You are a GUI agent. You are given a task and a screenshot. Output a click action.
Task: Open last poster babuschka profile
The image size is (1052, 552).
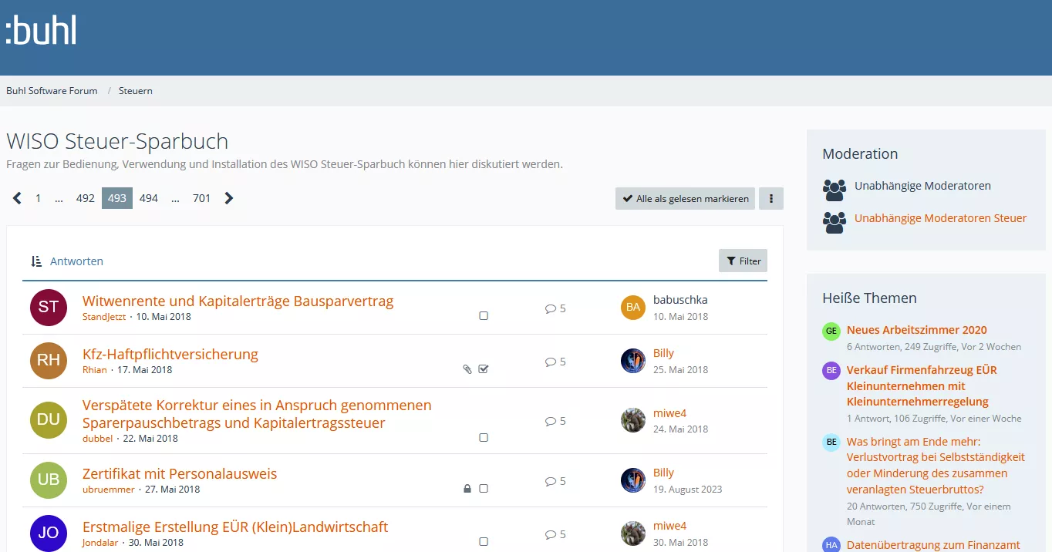click(x=680, y=300)
